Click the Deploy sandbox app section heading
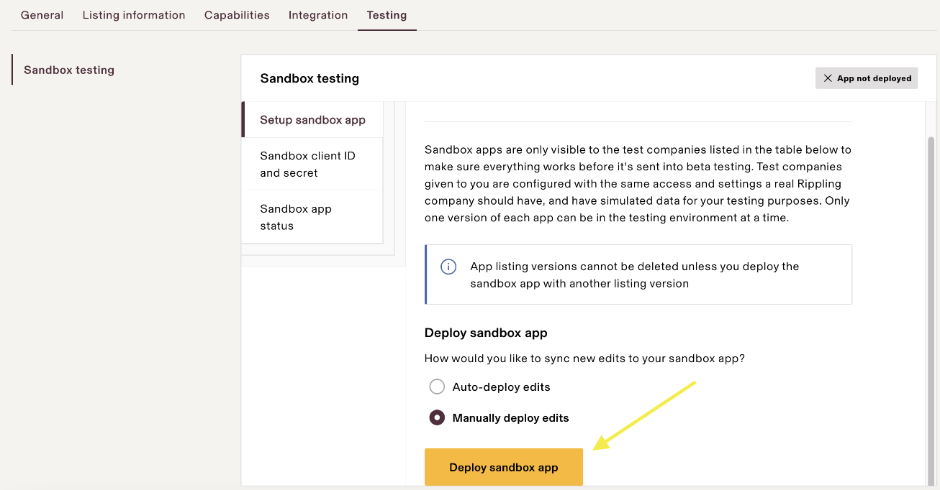 tap(486, 333)
